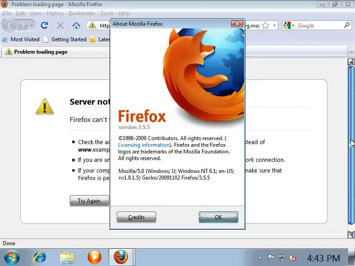Go to Home page icon
355x266 pixels.
click(x=76, y=25)
